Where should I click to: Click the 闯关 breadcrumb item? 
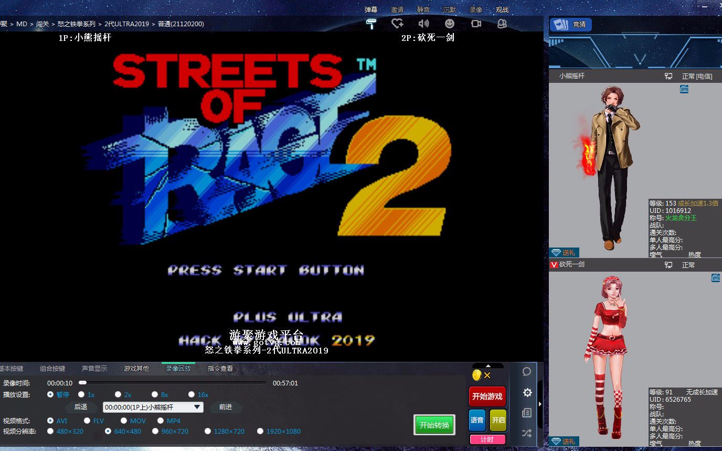tap(43, 24)
